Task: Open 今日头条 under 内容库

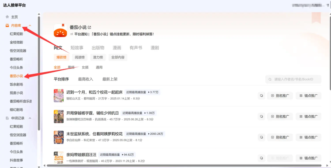Action: click(16, 68)
